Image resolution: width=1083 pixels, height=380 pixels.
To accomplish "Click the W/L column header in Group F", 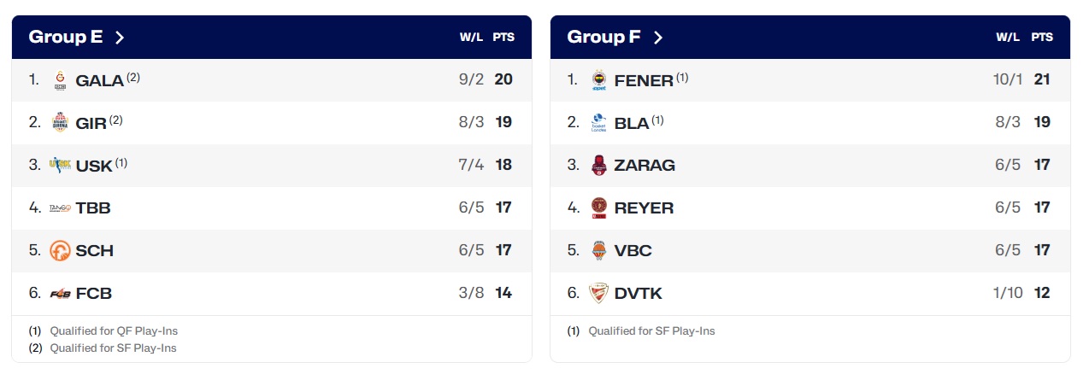I will coord(1008,38).
